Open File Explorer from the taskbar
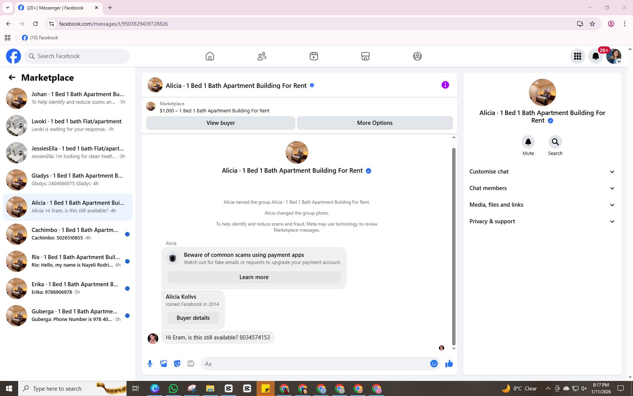Viewport: 633px width, 396px height. (210, 388)
